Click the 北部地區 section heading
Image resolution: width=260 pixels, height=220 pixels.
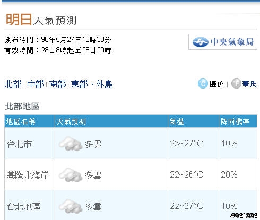(x=22, y=107)
